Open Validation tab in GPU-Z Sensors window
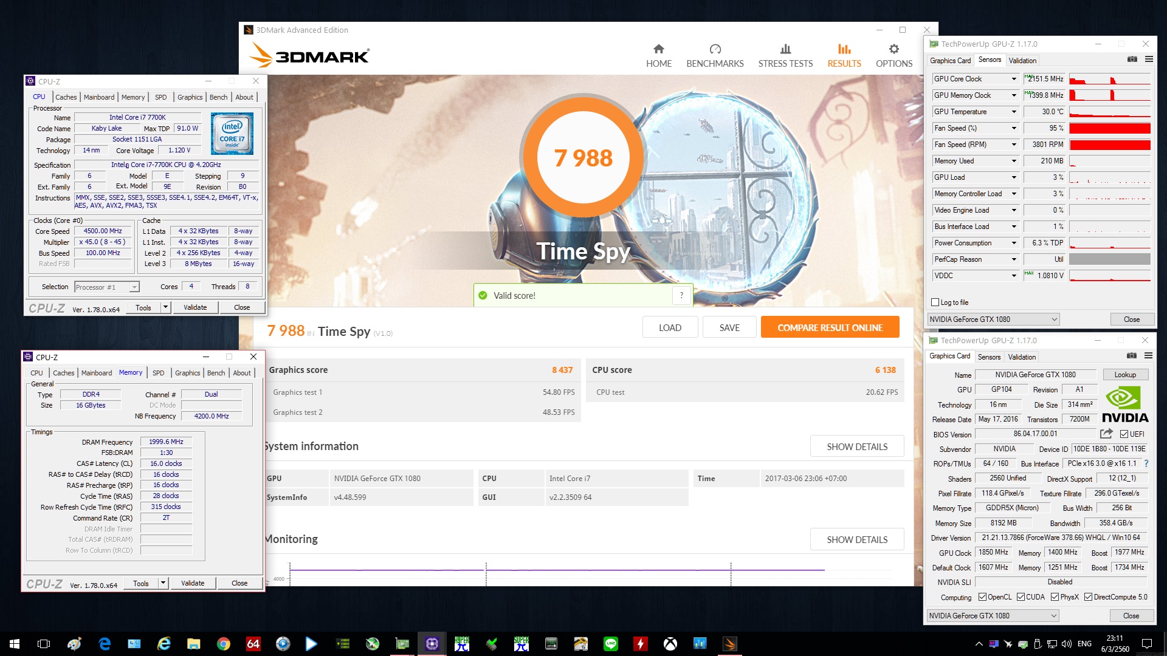1167x656 pixels. 1022,61
